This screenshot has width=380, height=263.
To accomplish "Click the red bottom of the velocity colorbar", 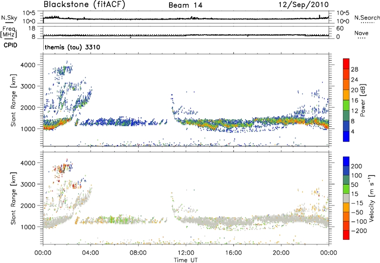I will [x=346, y=235].
